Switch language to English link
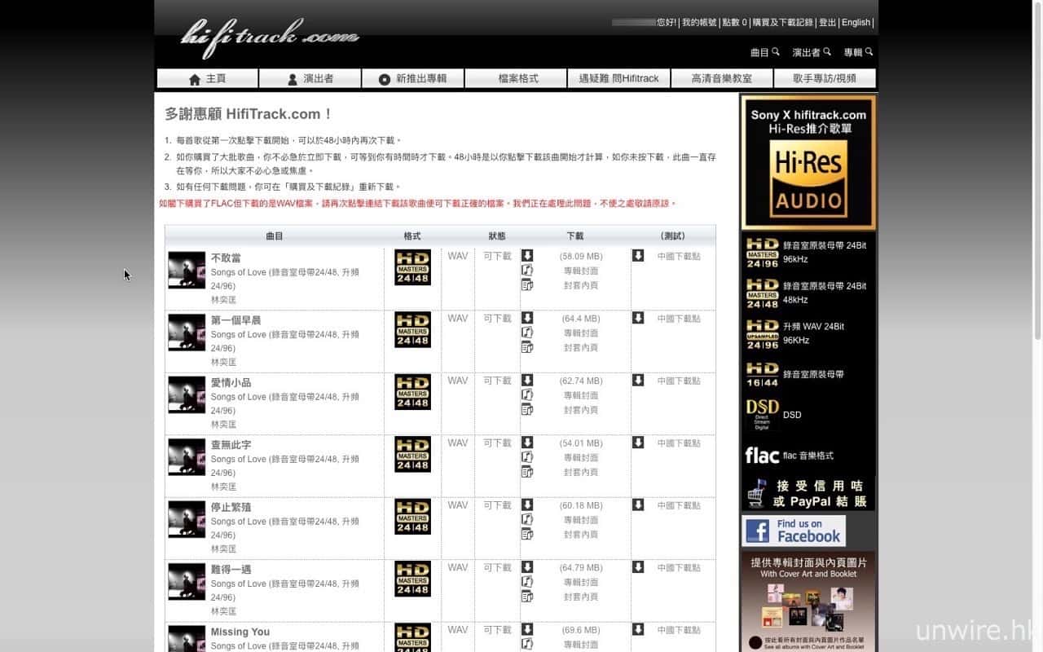The image size is (1043, 652). [x=856, y=23]
